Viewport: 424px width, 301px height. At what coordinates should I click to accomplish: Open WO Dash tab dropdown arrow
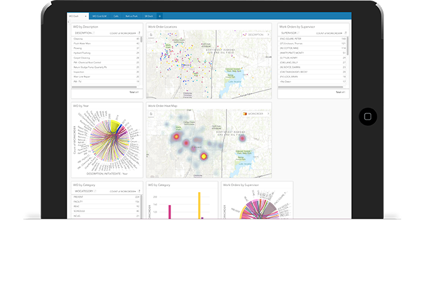[85, 16]
